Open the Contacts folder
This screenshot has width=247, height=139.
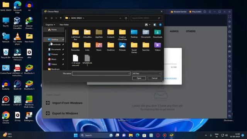111,34
